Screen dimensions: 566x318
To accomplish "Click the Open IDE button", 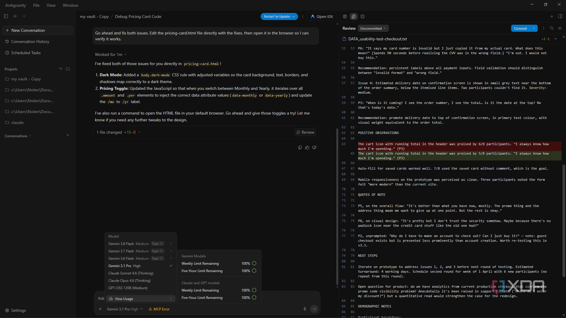I will click(322, 16).
